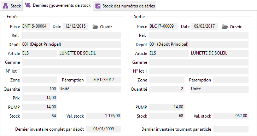Click the Entrée Prix field showing 14,00
Screen dimensions: 257x136
pyautogui.click(x=40, y=98)
